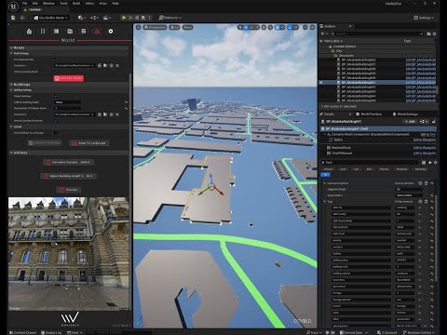
Task: Click the Details favorites star icon
Action: click(429, 162)
